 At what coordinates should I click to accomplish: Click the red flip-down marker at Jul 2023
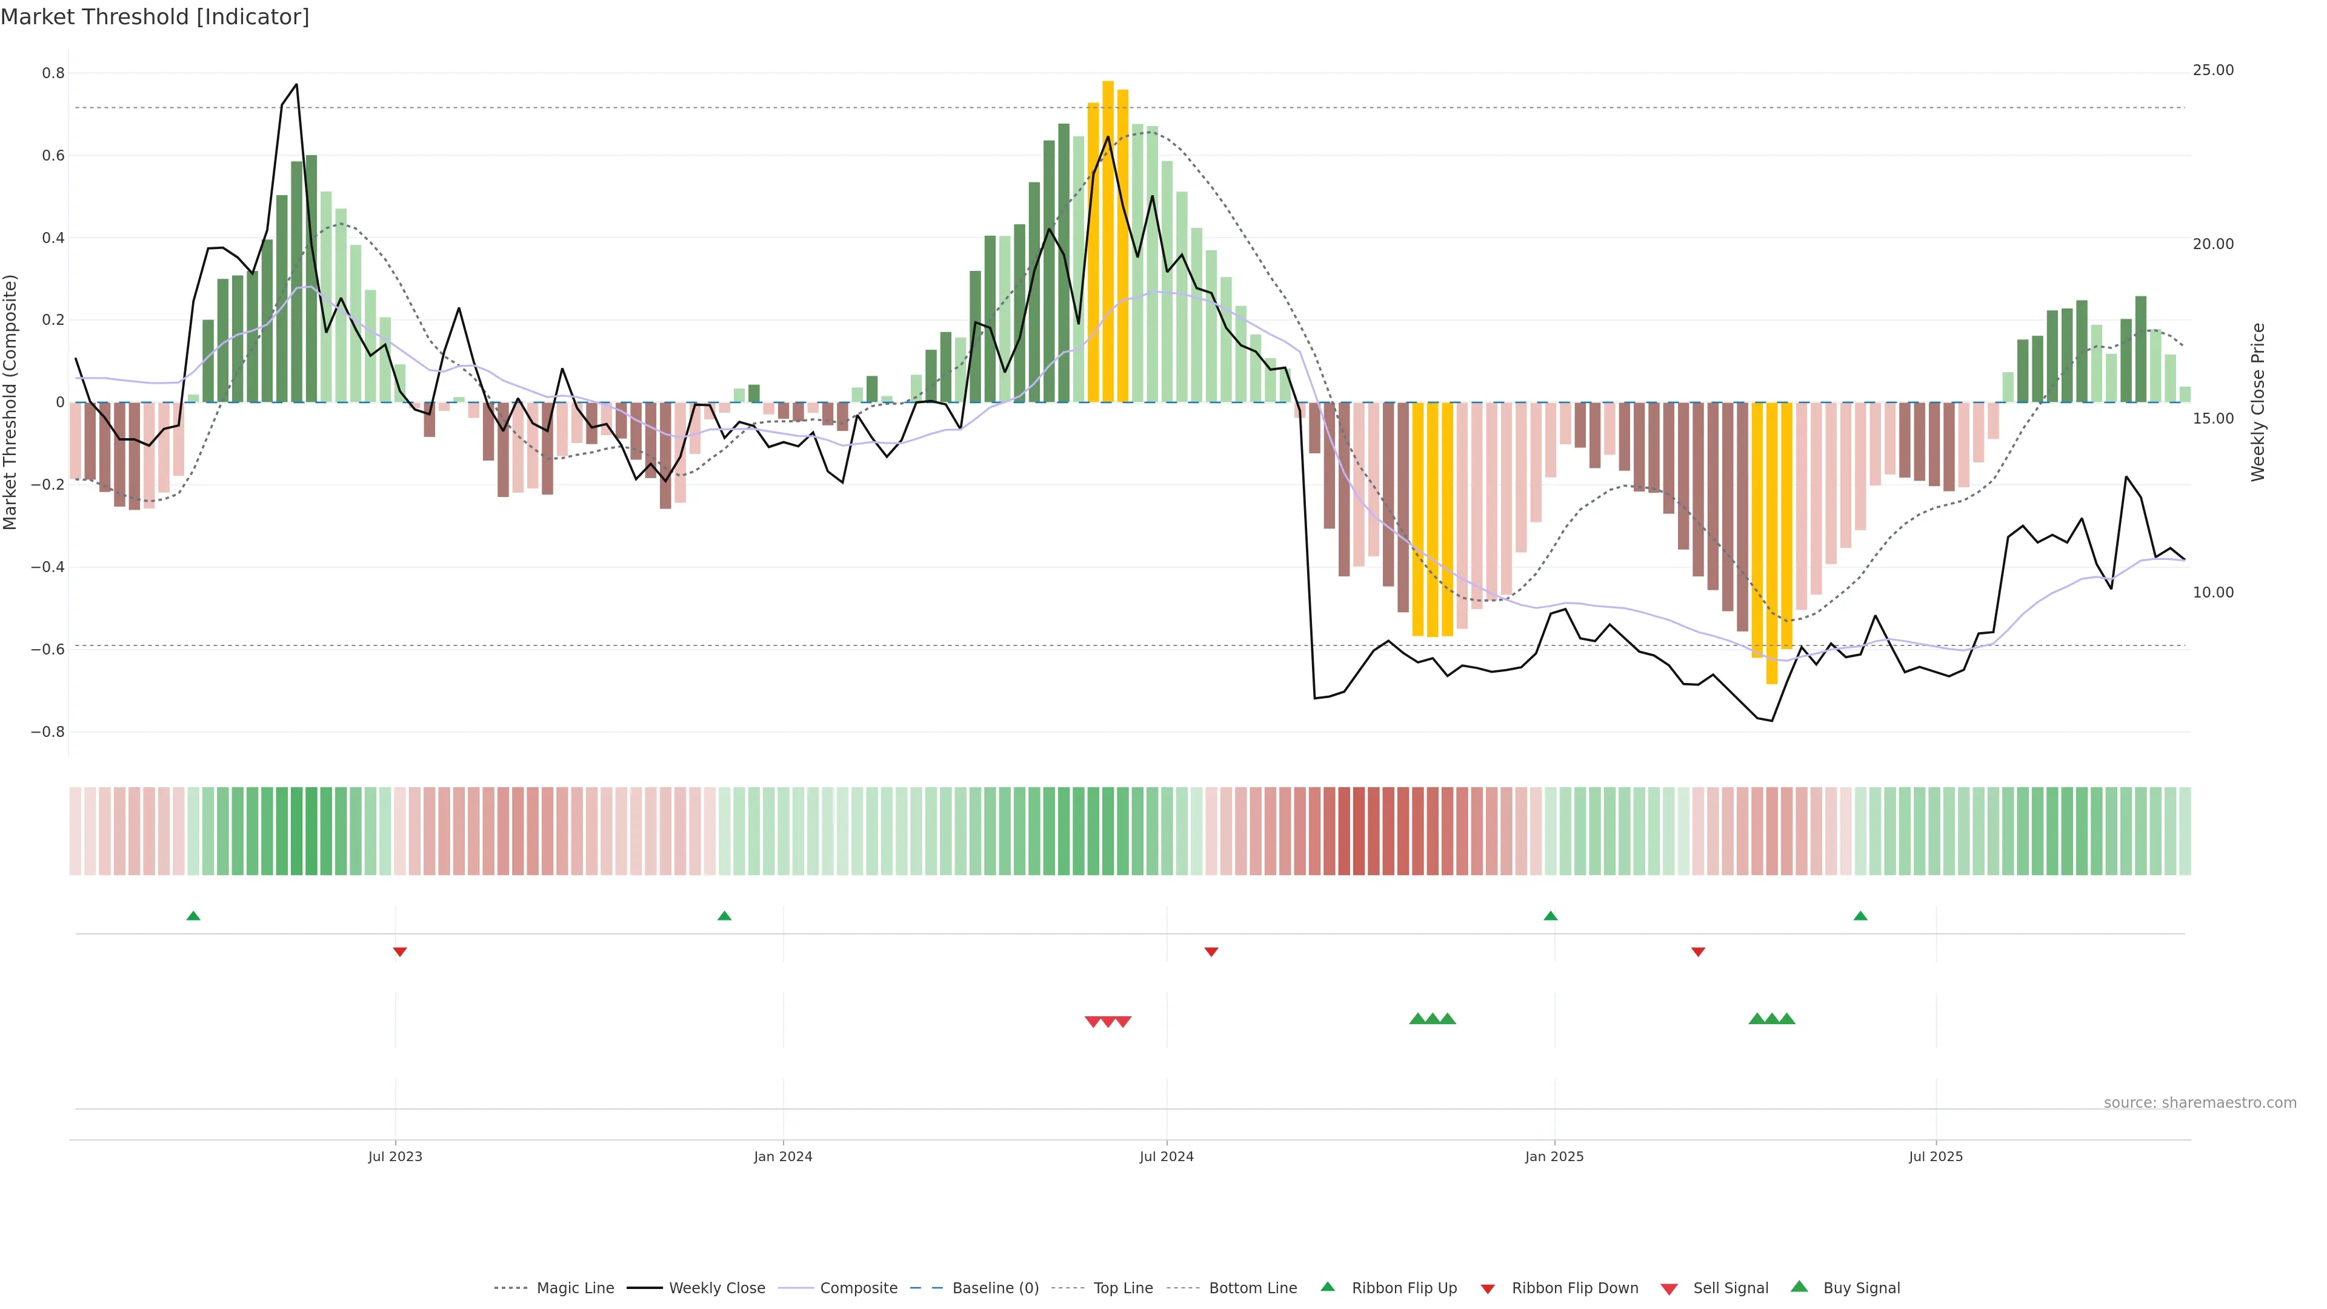click(400, 951)
